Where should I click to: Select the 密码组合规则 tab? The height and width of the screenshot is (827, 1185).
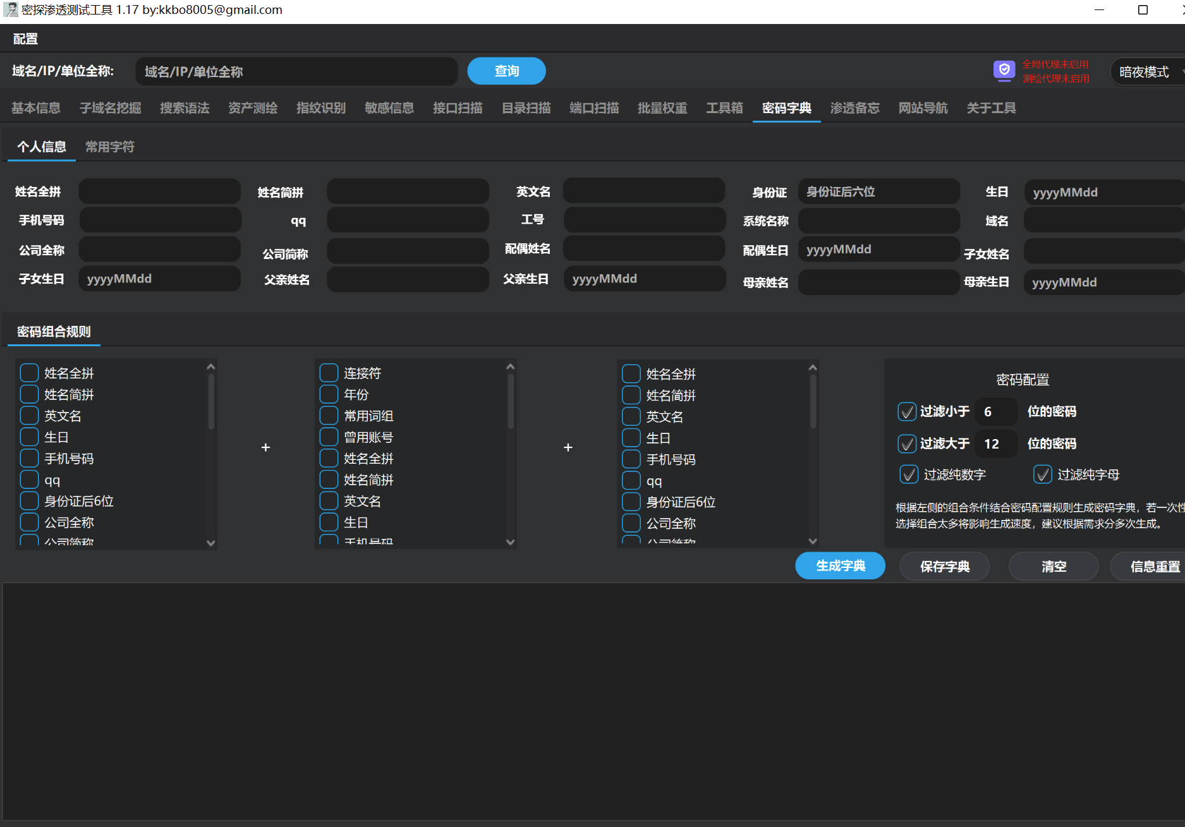point(54,332)
